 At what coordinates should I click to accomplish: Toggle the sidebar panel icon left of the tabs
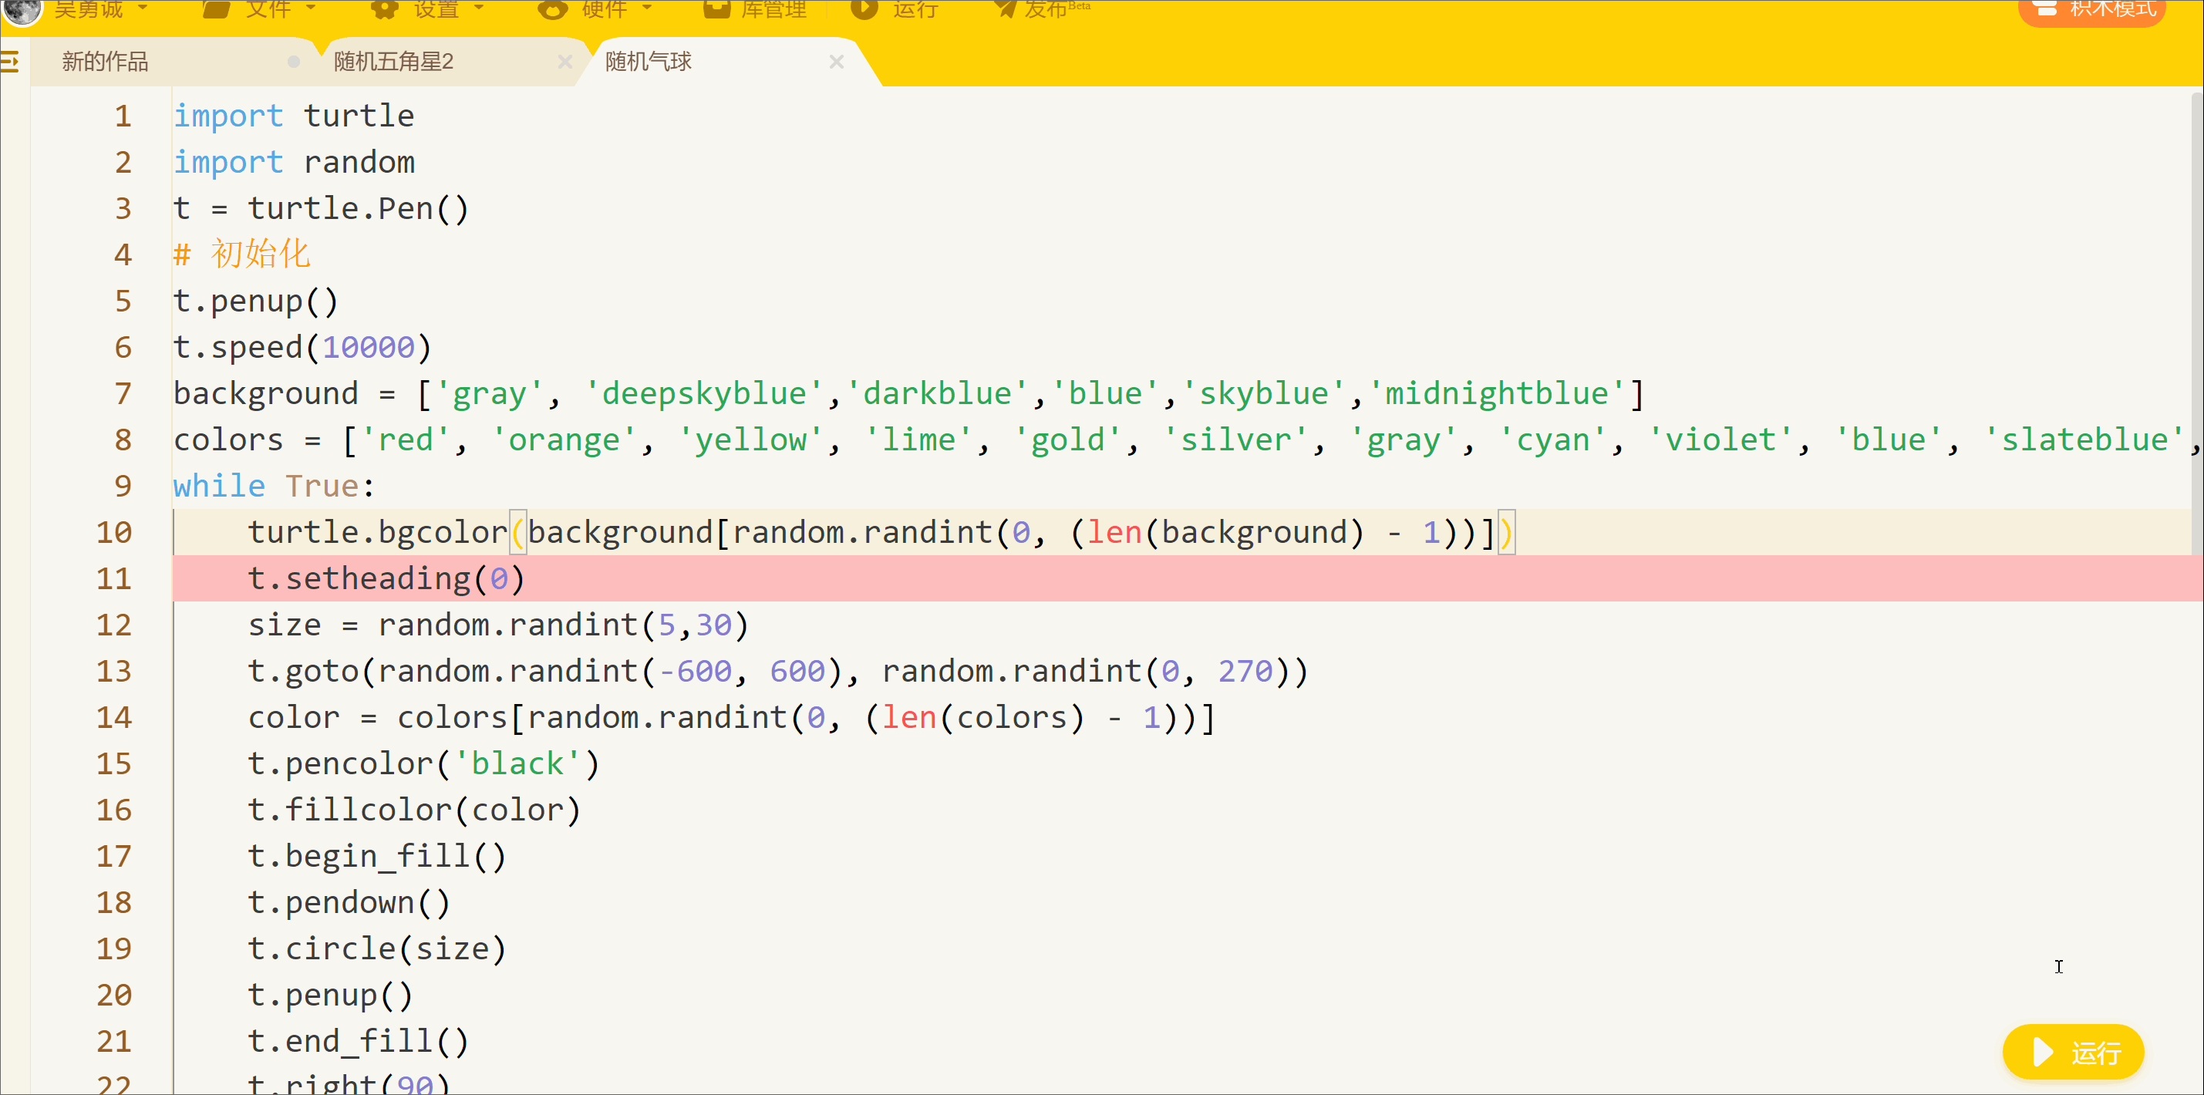[10, 62]
